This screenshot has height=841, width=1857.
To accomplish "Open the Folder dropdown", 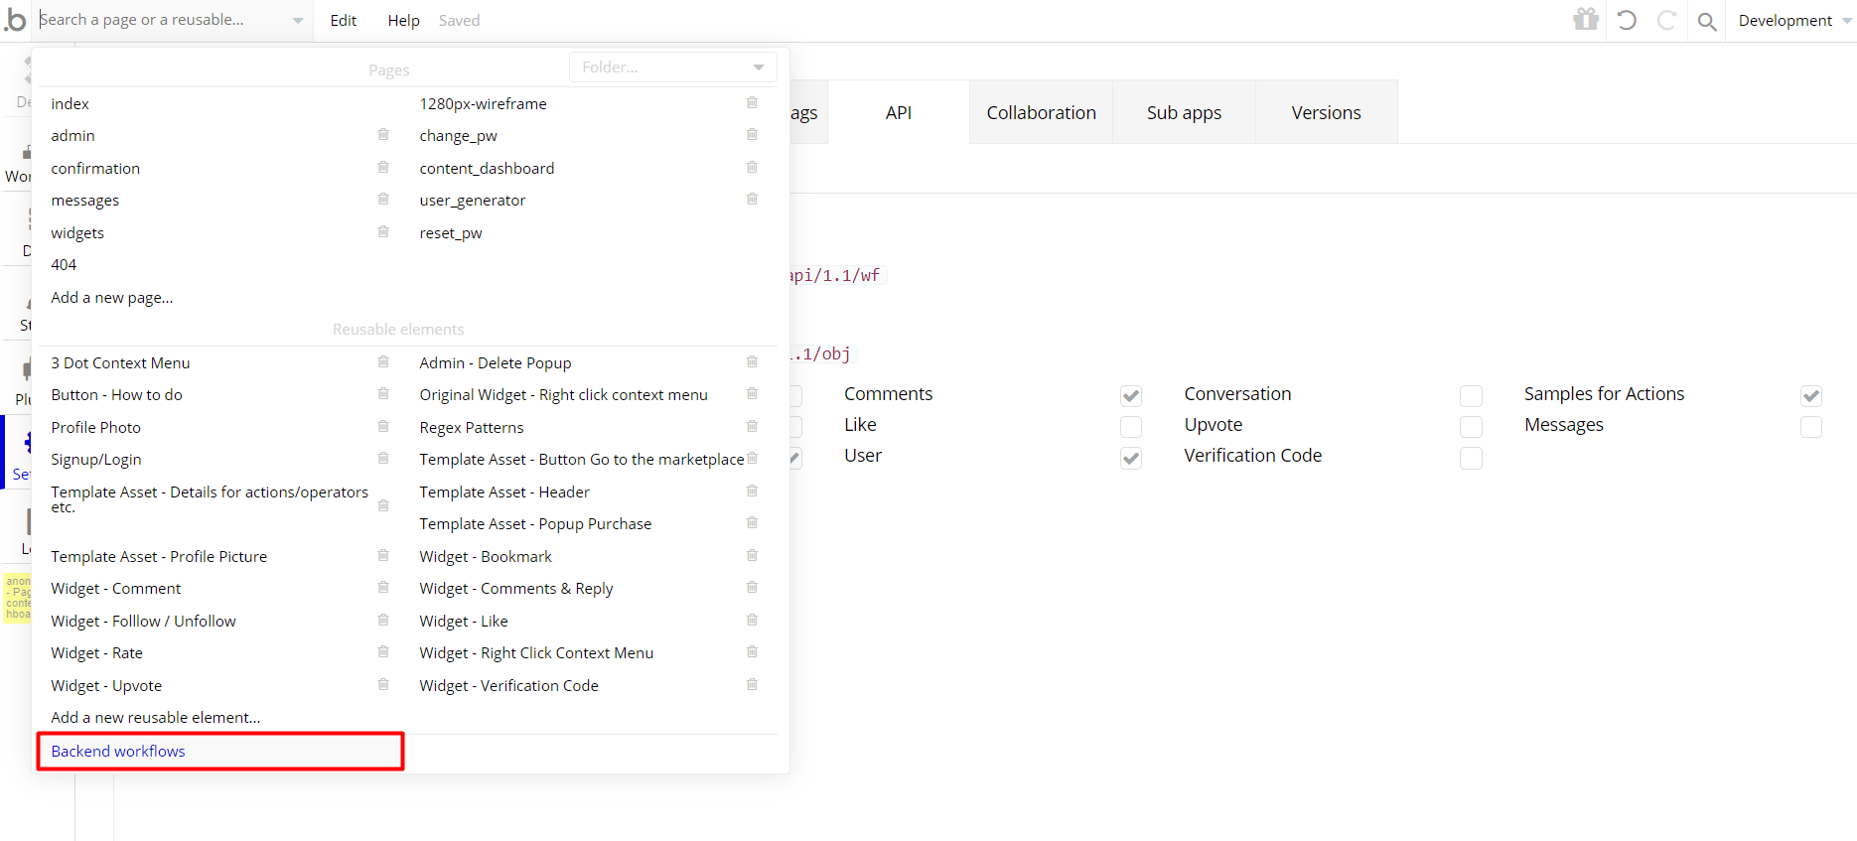I will (x=672, y=68).
